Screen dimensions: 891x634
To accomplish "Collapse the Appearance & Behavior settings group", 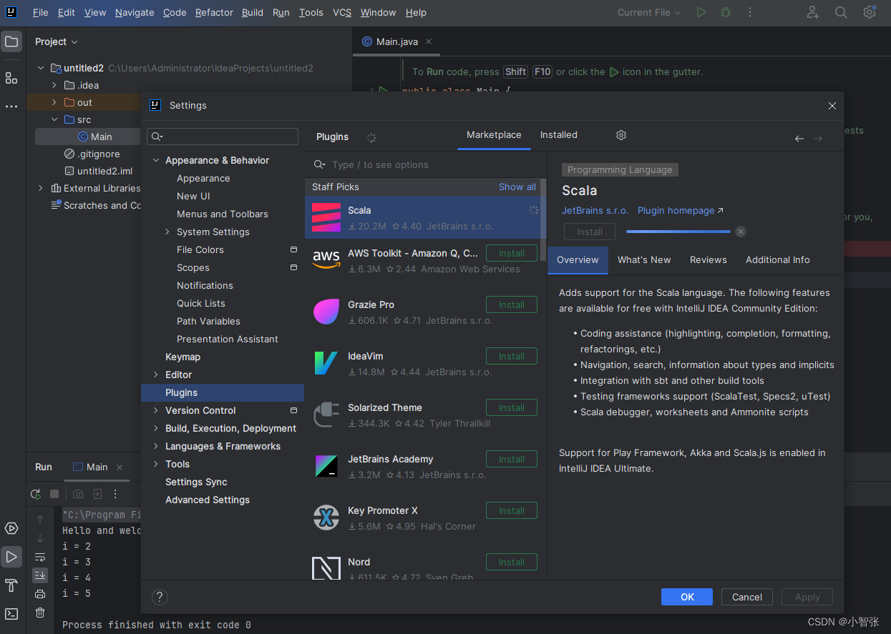I will coord(156,160).
